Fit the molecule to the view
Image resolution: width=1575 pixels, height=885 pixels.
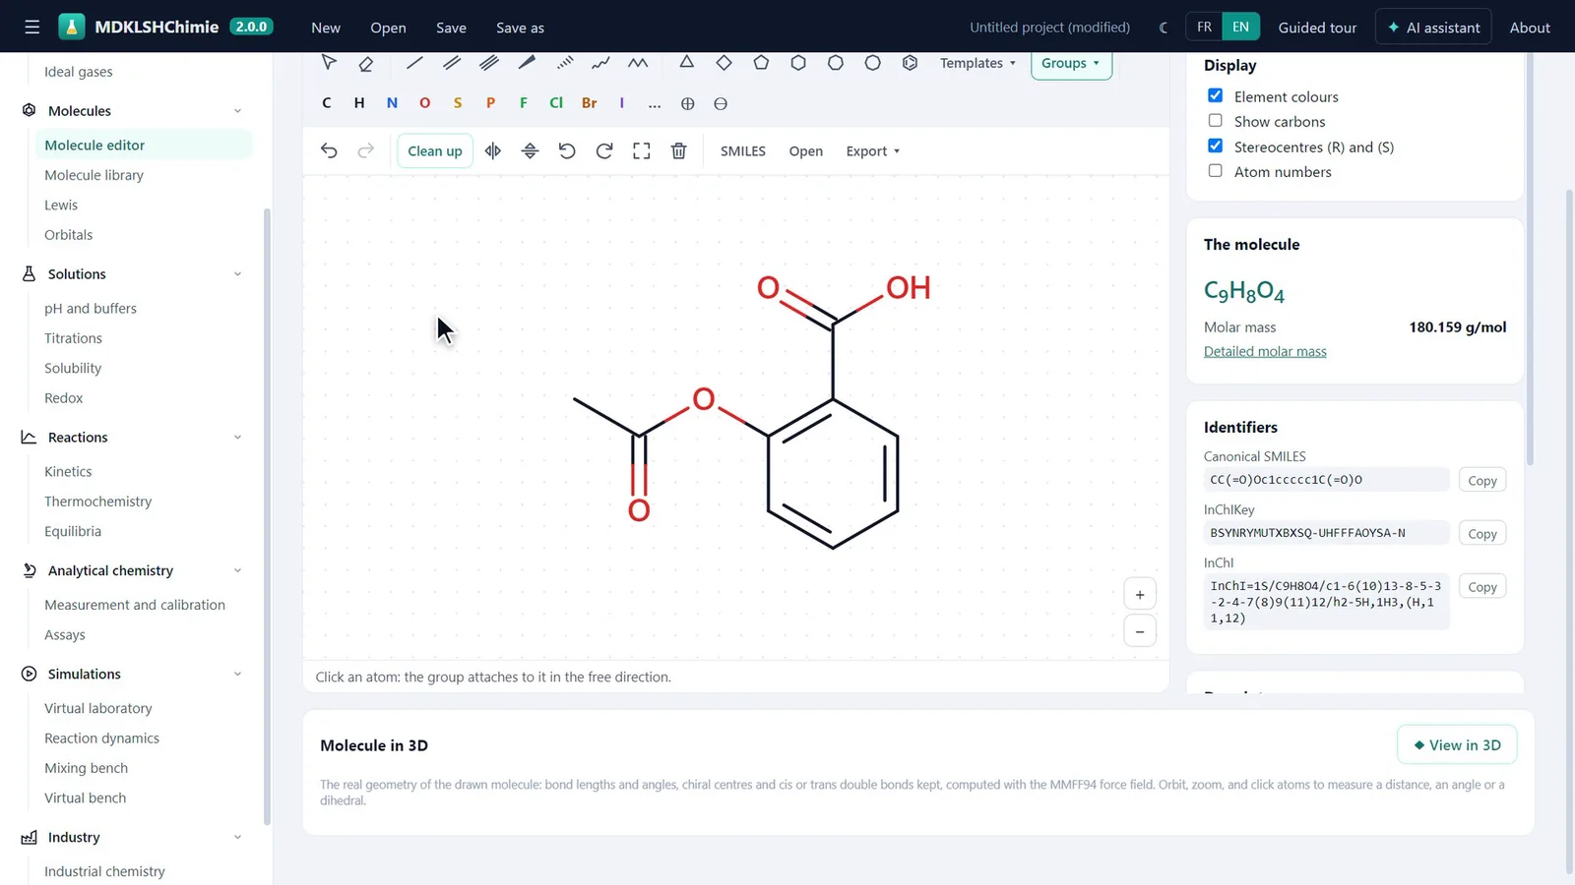[x=642, y=150]
